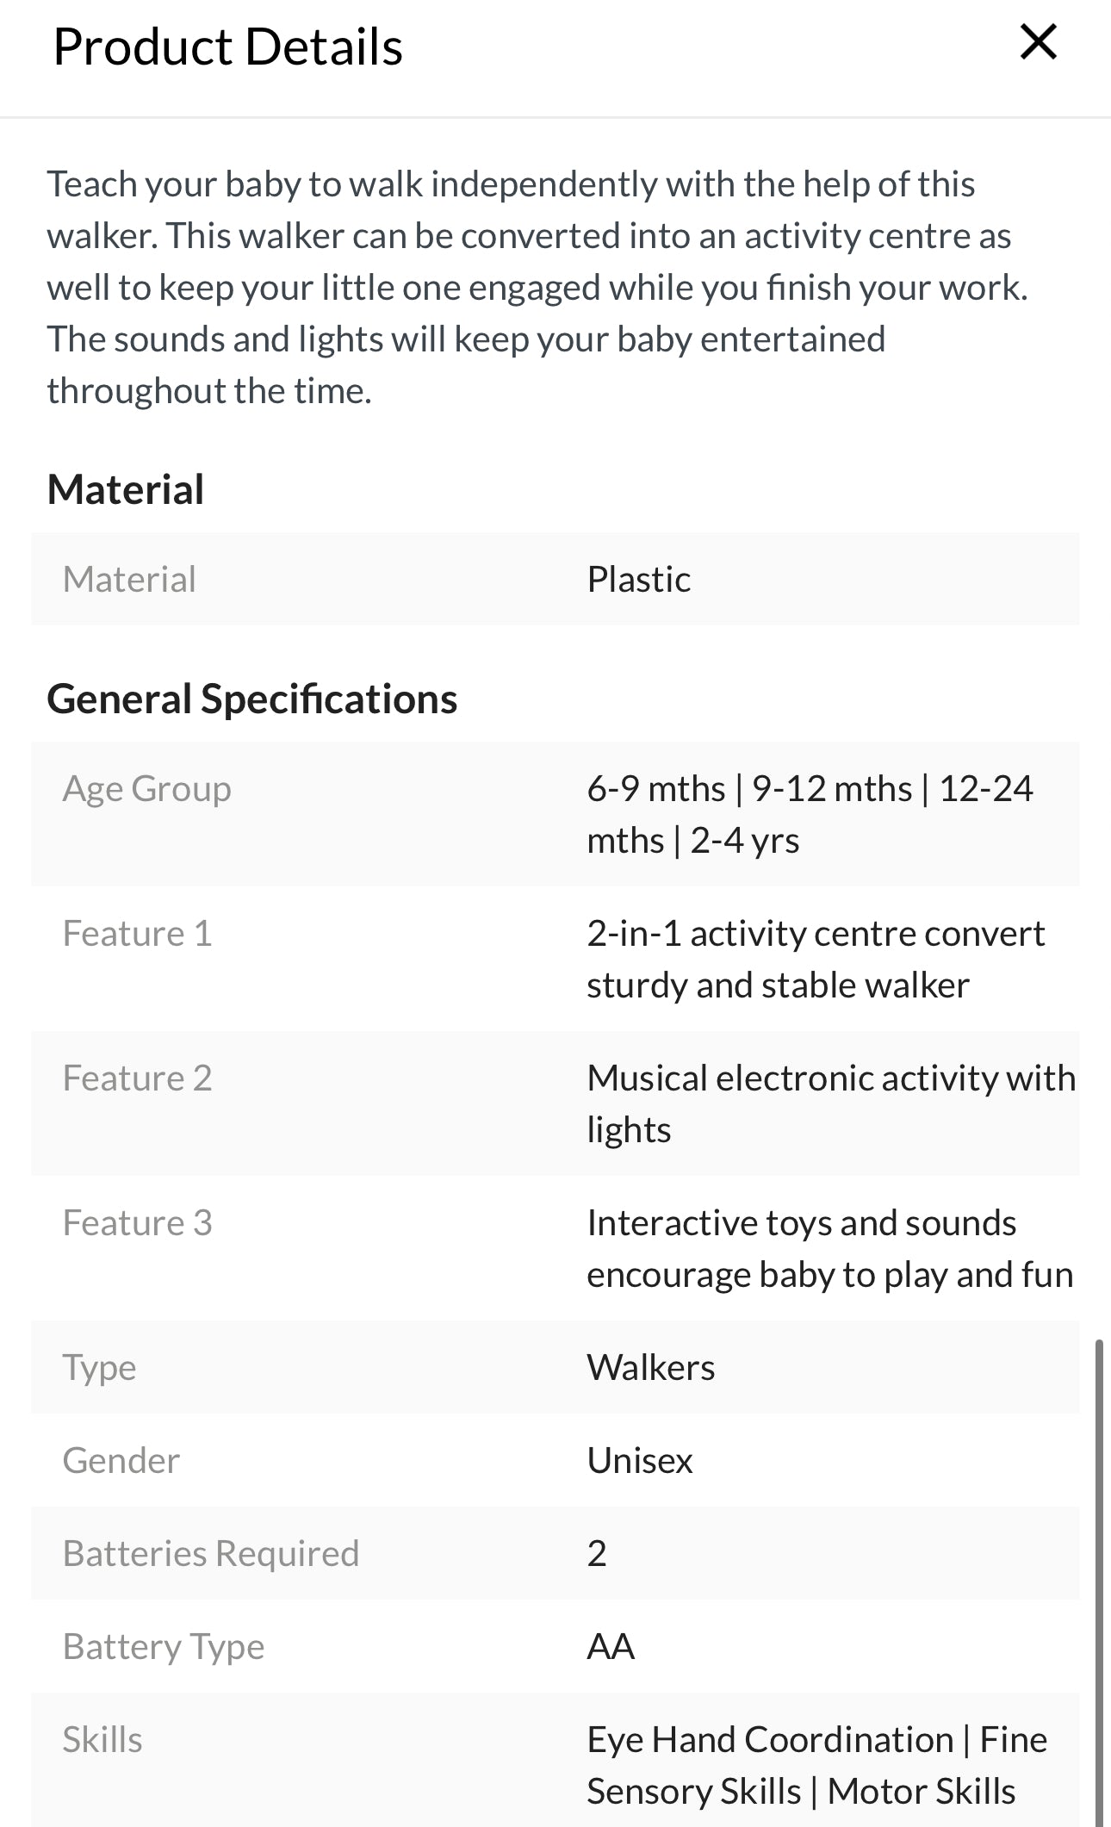
Task: Select the AA battery type value
Action: [611, 1647]
